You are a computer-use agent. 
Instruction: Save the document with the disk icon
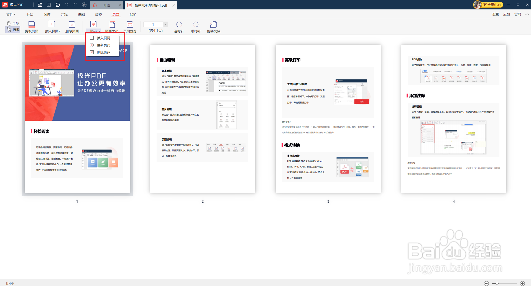(x=49, y=5)
